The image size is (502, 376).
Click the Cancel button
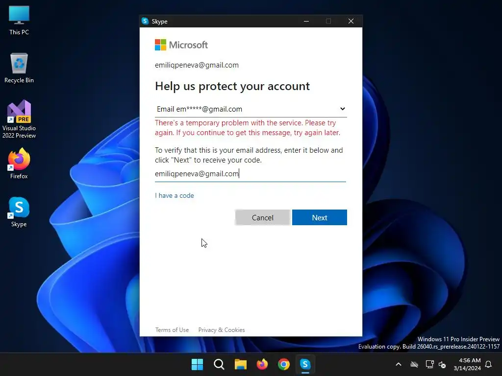point(263,217)
